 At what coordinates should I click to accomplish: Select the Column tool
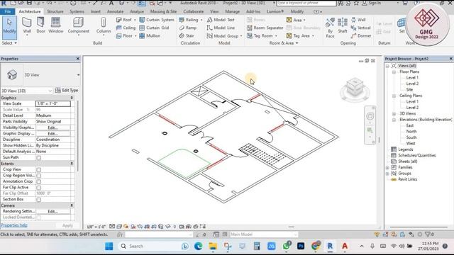(x=104, y=25)
